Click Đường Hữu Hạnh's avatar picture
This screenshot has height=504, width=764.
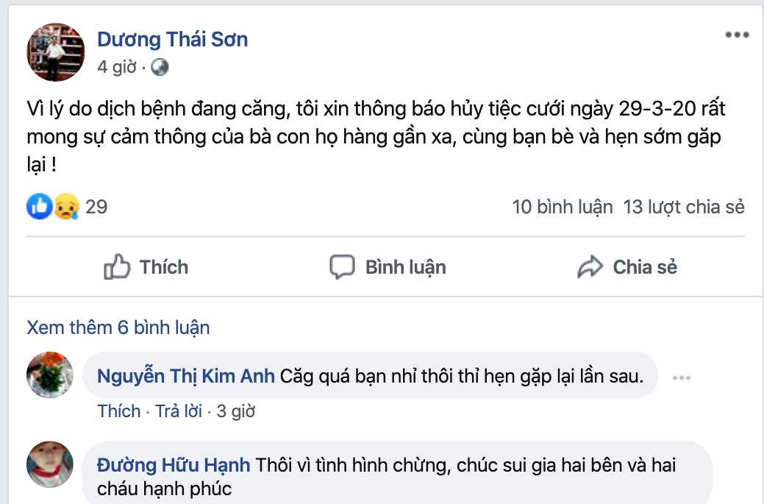[x=50, y=464]
